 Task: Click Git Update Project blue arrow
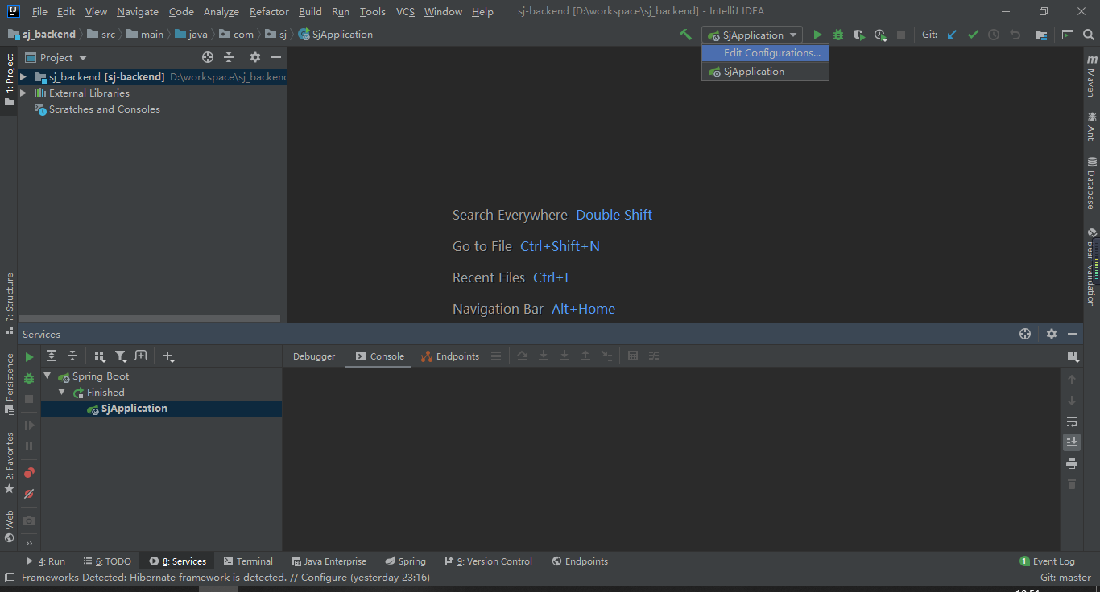point(952,35)
